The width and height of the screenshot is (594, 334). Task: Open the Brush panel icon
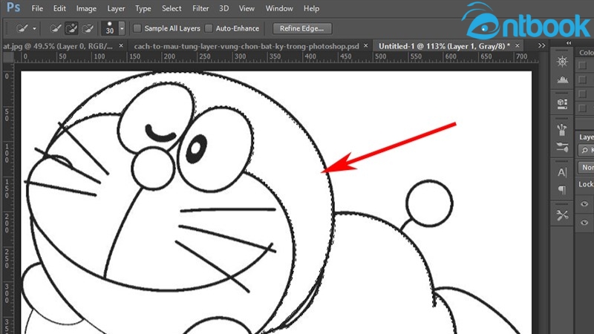pyautogui.click(x=562, y=146)
